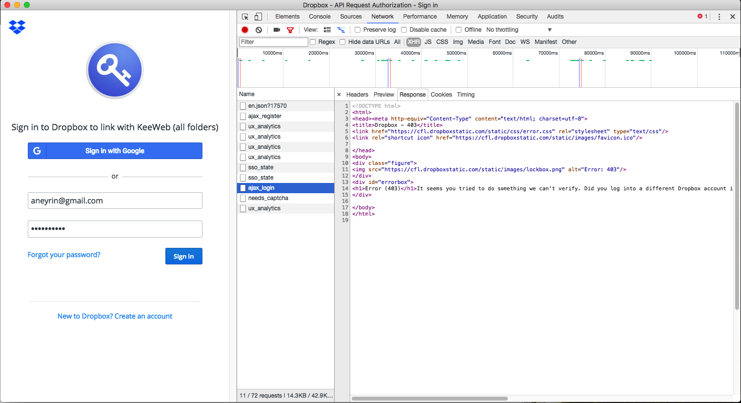Switch to the Console tab
This screenshot has height=403, width=741.
(x=320, y=16)
